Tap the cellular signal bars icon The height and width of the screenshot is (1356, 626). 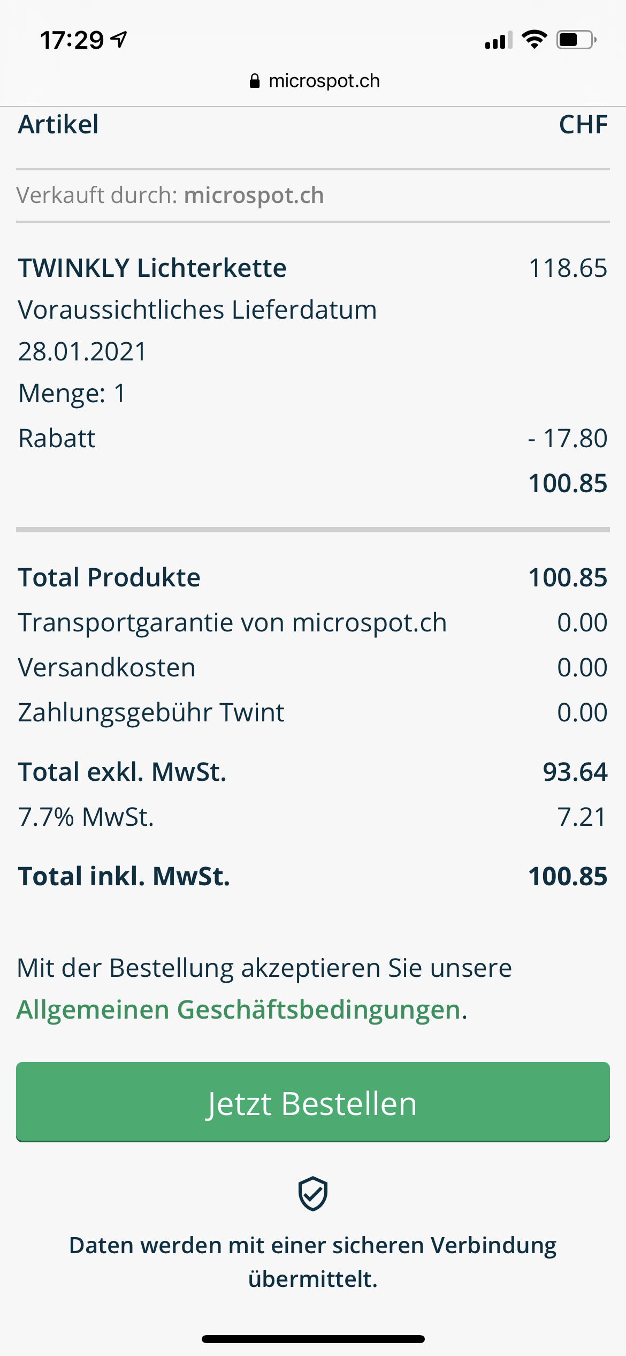click(498, 41)
